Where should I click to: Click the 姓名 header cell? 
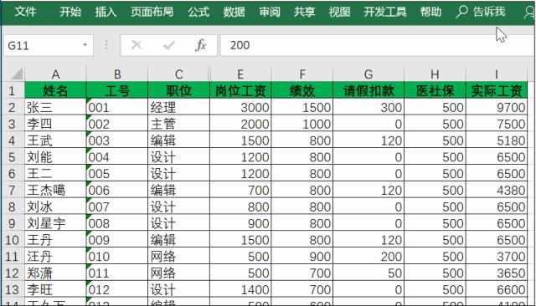(55, 90)
